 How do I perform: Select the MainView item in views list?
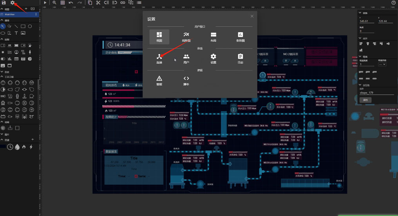point(18,14)
